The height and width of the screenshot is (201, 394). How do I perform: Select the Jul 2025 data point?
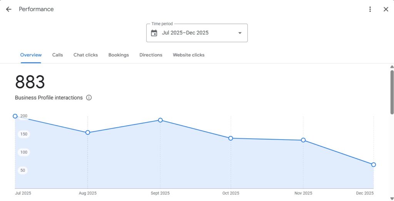(x=15, y=116)
